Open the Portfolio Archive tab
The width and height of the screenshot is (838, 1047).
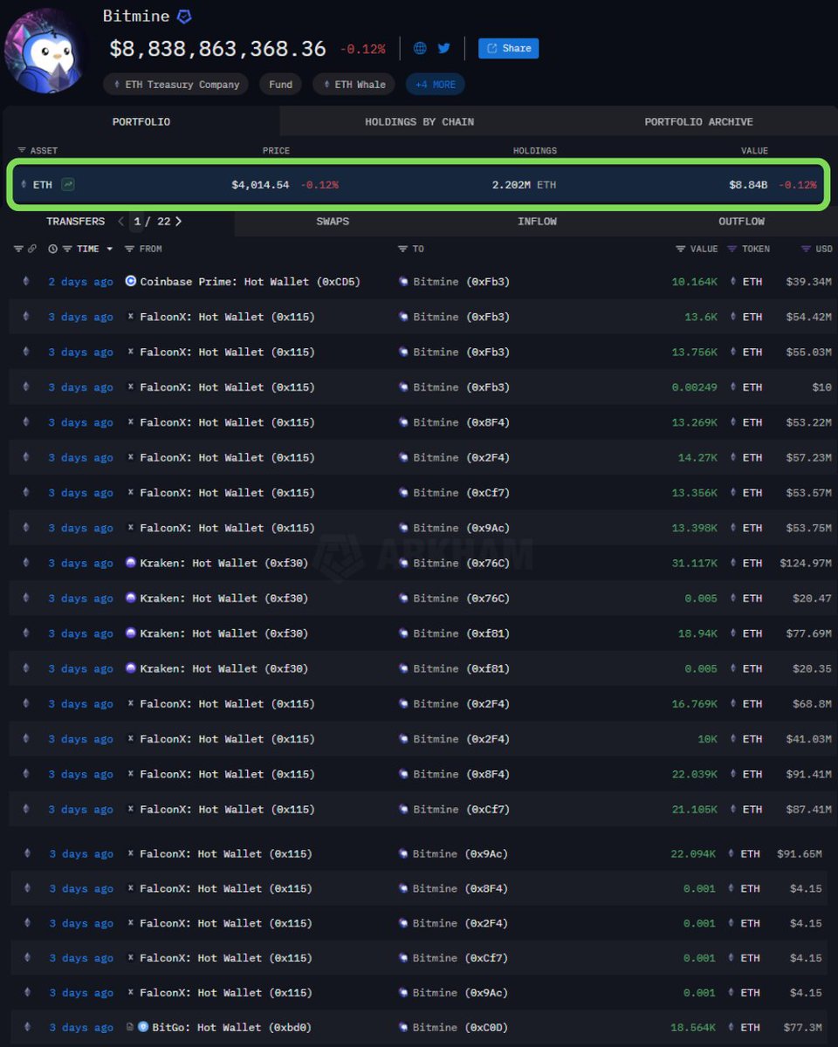[698, 122]
